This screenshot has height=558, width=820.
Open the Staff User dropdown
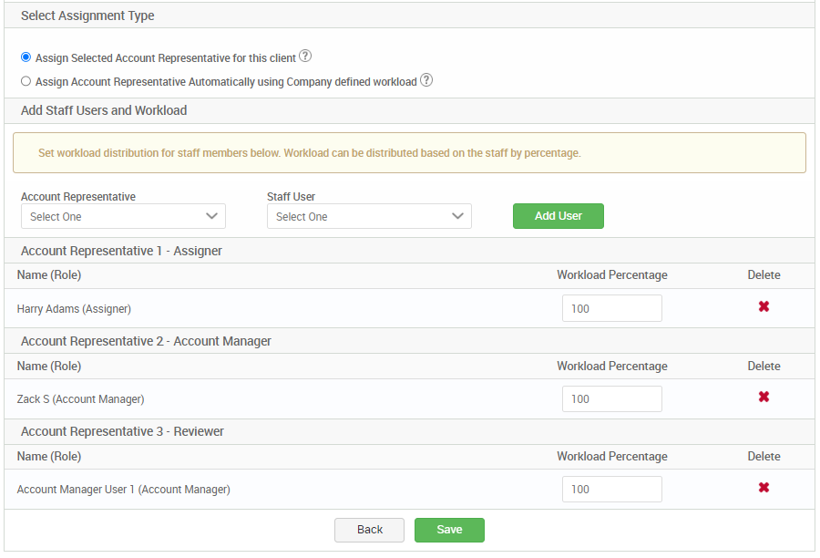coord(369,216)
